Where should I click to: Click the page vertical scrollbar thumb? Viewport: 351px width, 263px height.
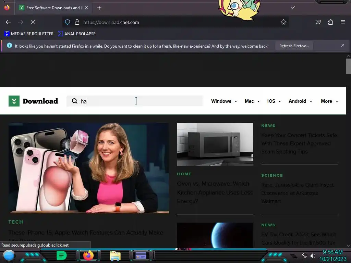pyautogui.click(x=348, y=66)
